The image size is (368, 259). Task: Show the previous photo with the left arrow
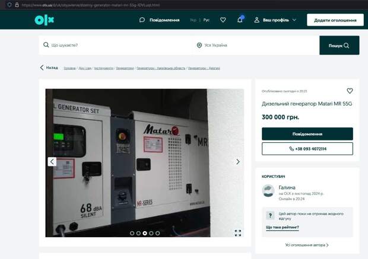pos(52,161)
